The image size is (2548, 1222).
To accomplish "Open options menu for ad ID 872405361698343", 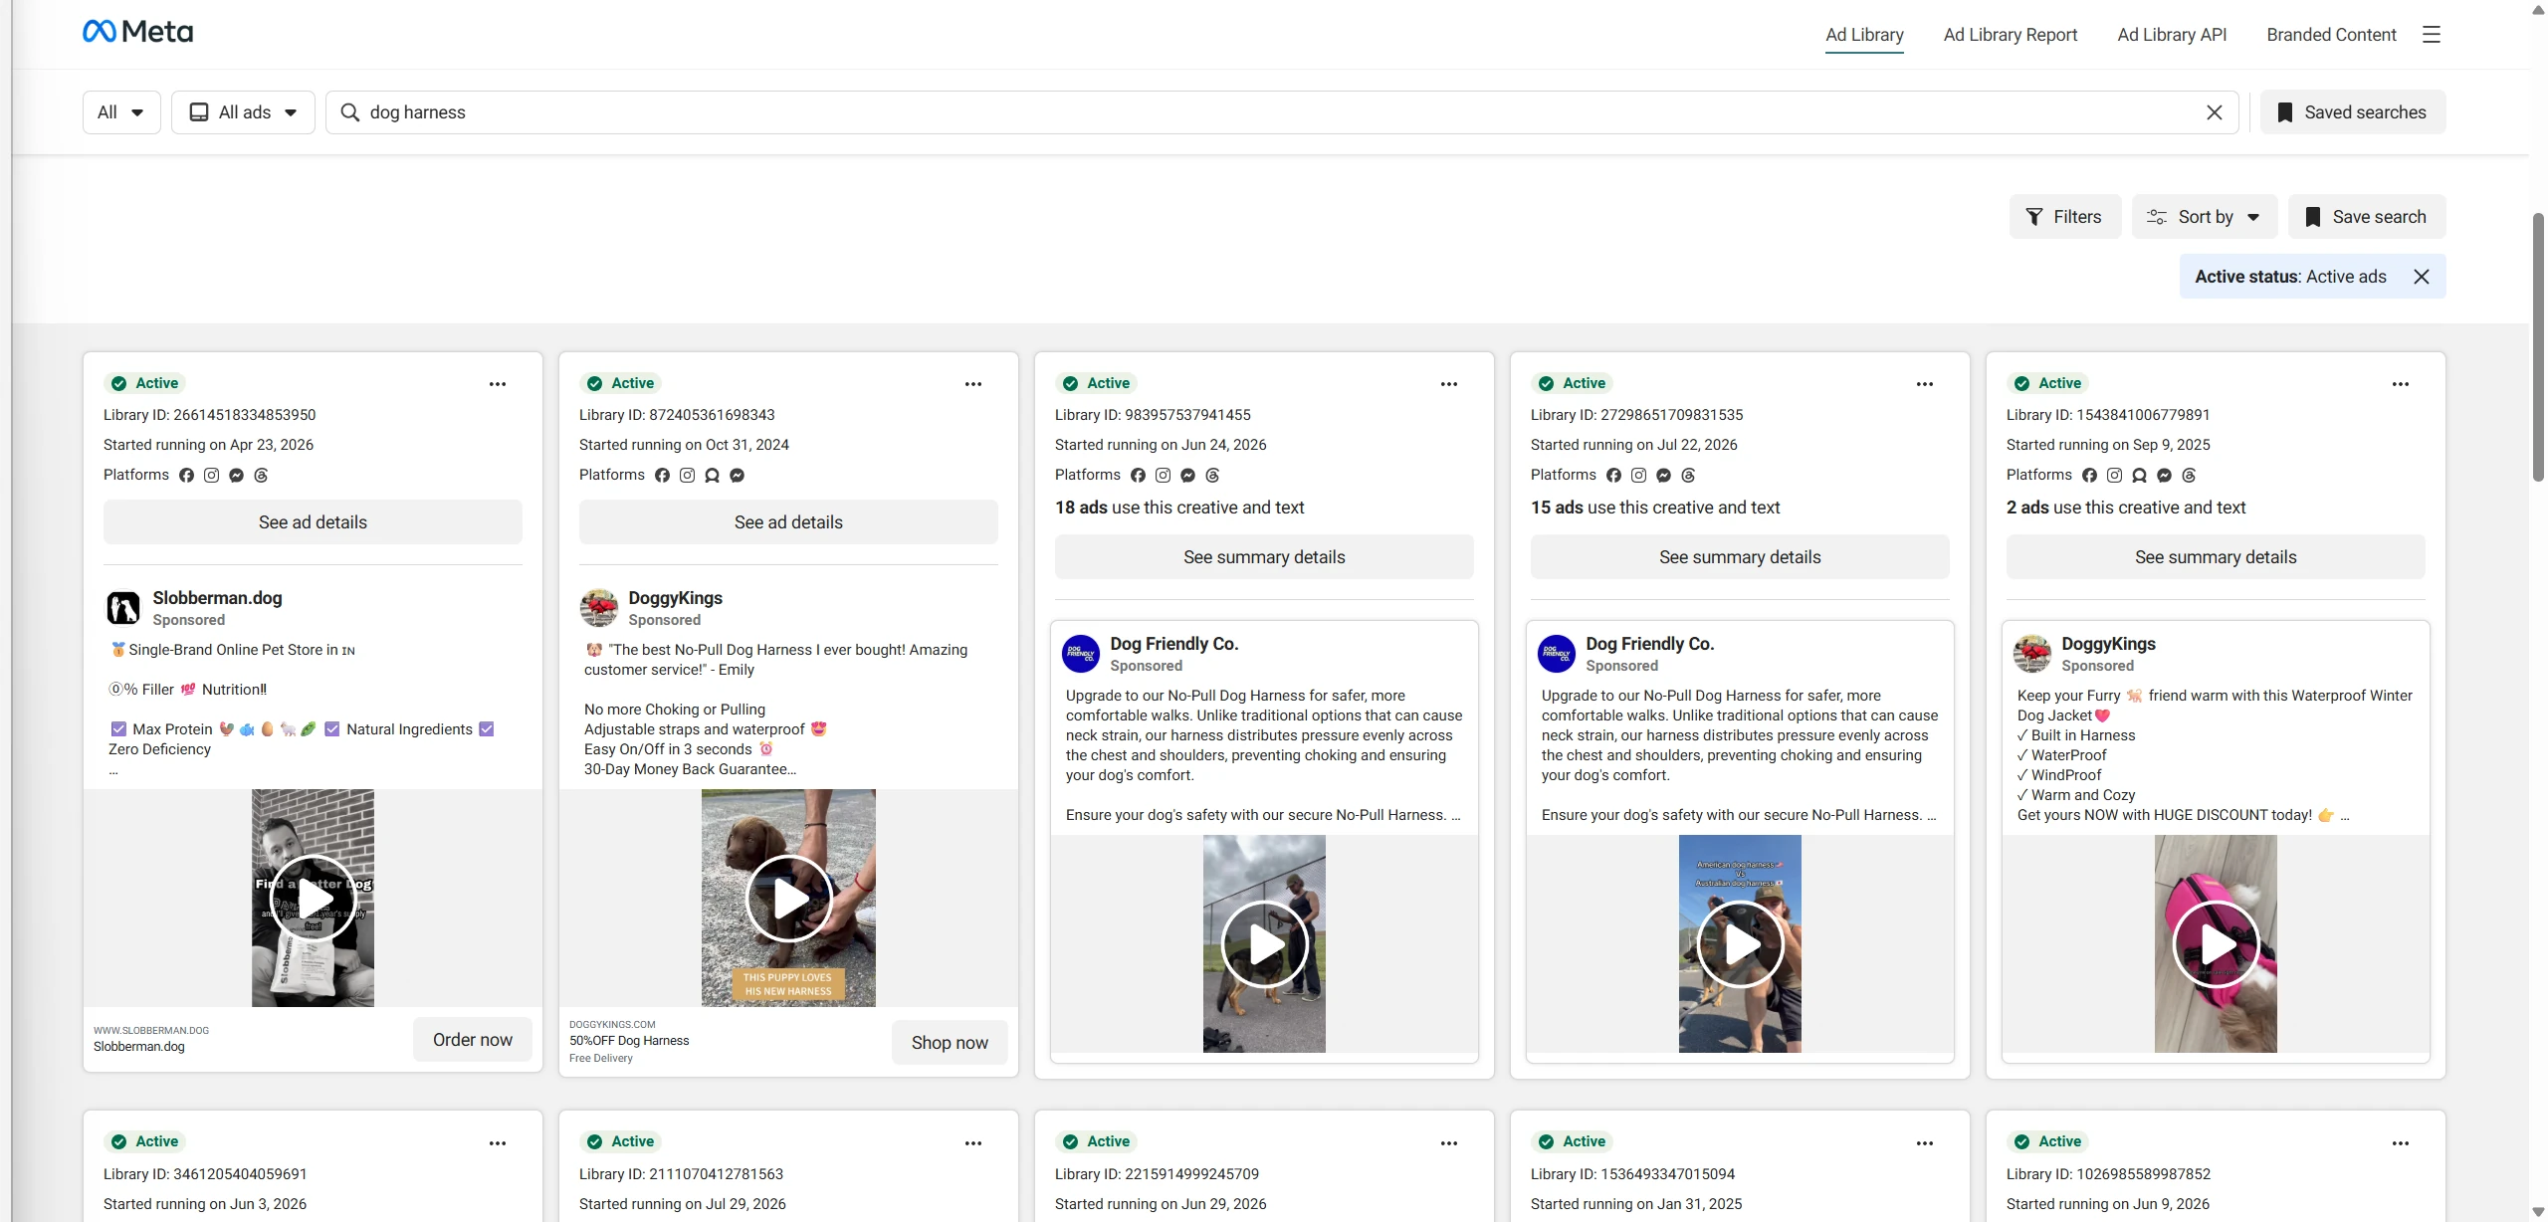I will point(973,384).
